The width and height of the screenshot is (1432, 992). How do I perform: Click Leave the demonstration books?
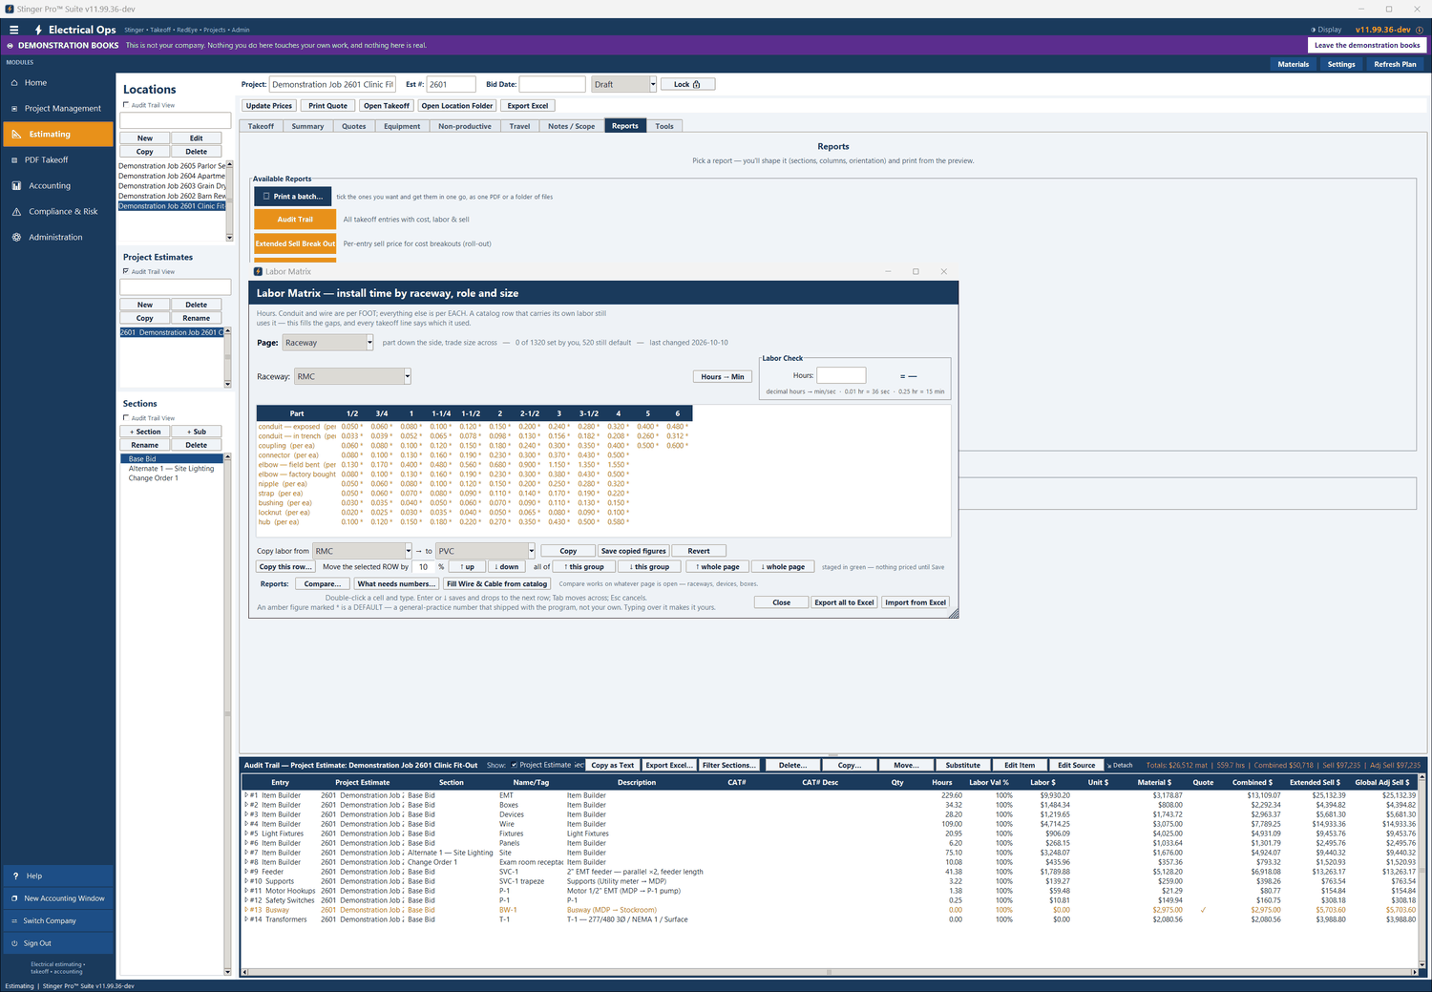point(1367,45)
